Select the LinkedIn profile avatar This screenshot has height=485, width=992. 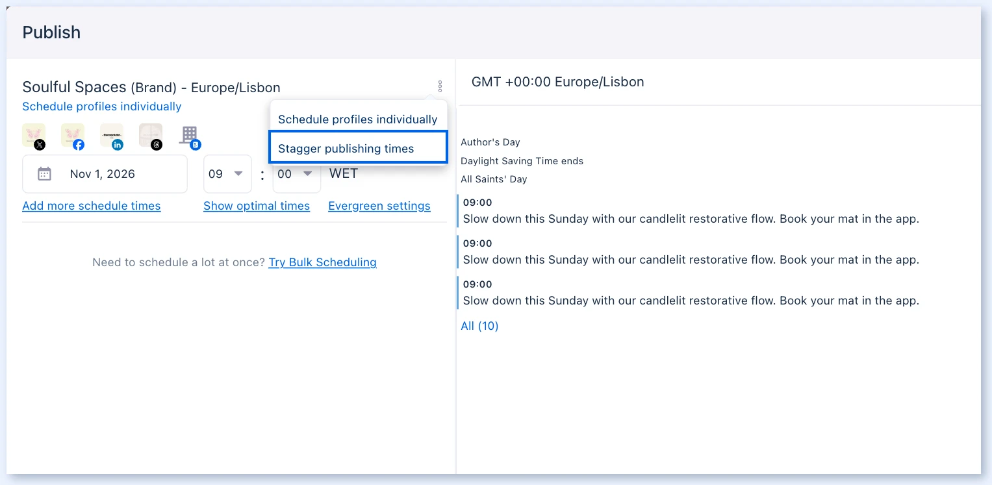click(x=112, y=136)
